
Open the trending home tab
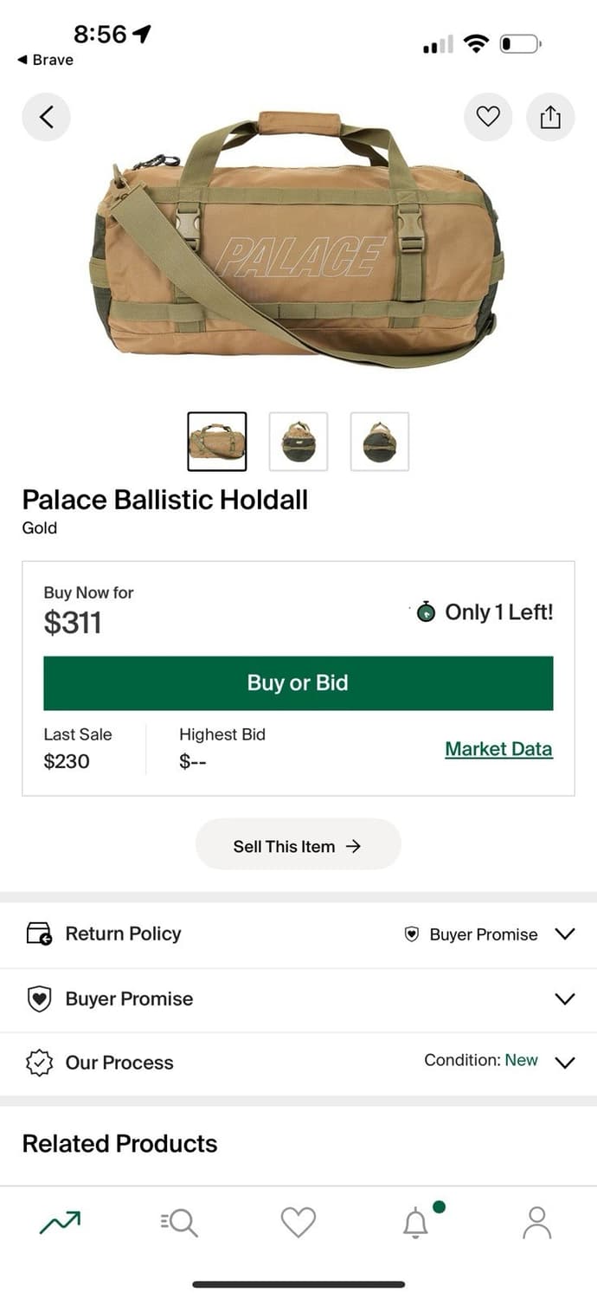[x=60, y=1222]
